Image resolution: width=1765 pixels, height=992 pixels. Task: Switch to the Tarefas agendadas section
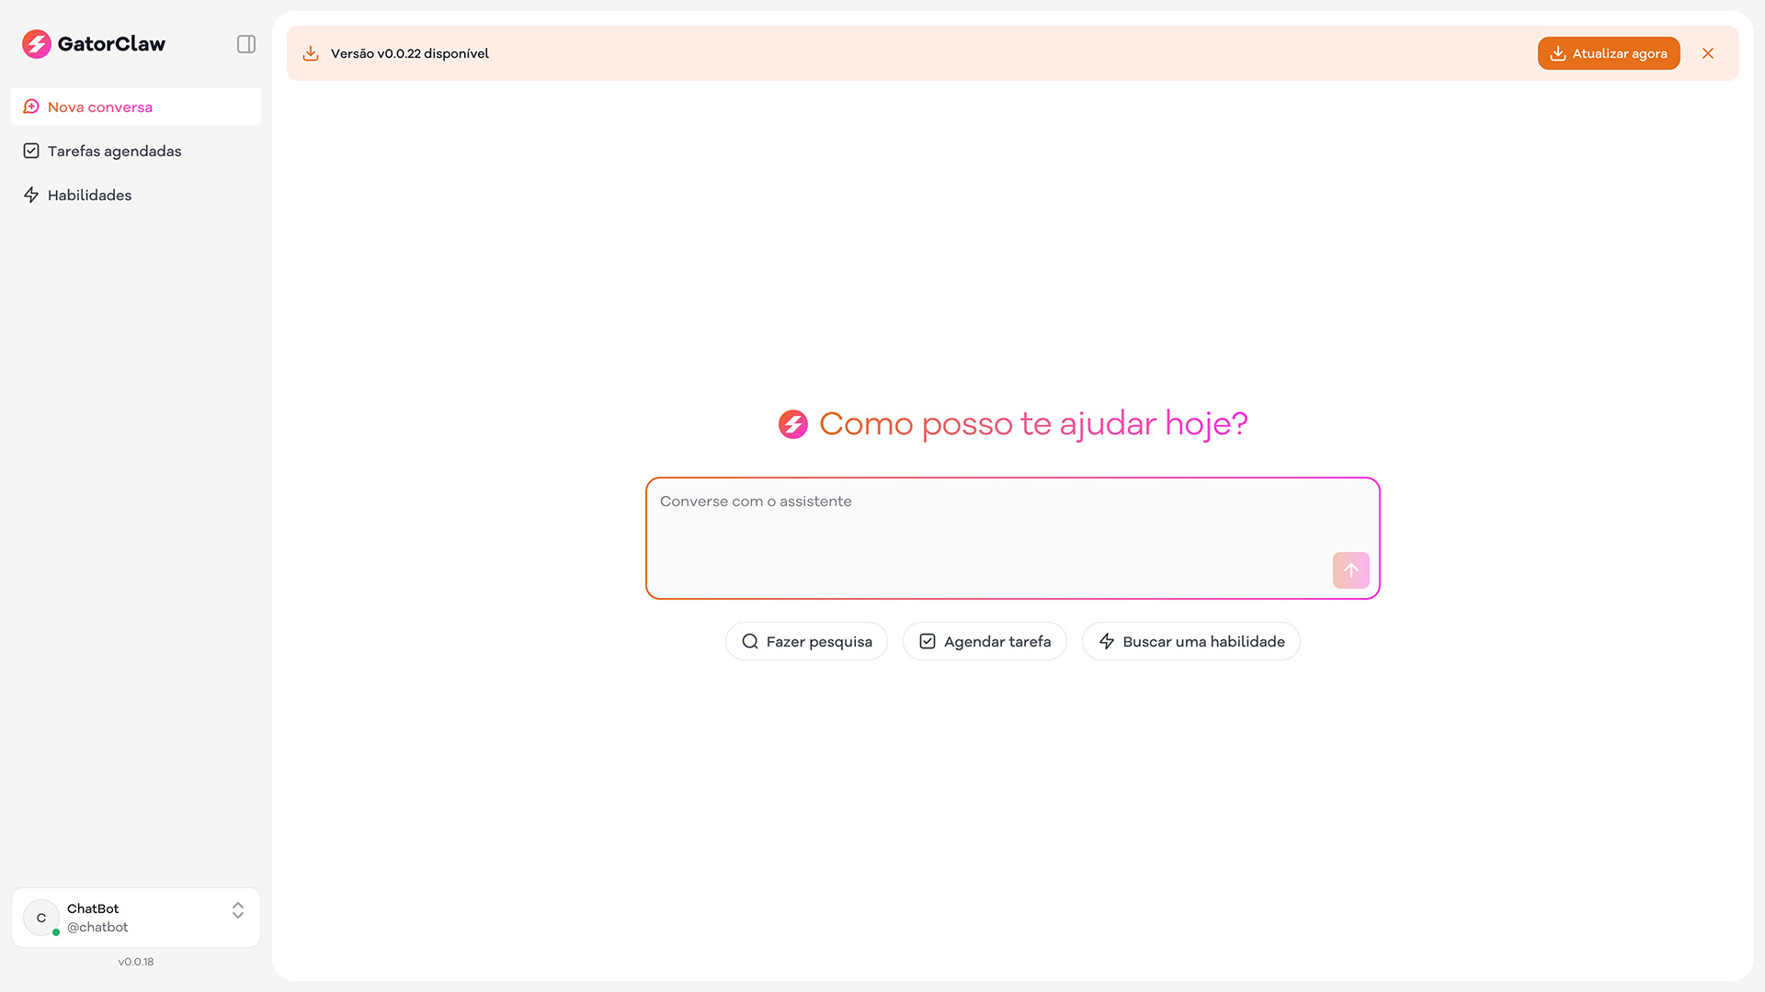pos(114,150)
